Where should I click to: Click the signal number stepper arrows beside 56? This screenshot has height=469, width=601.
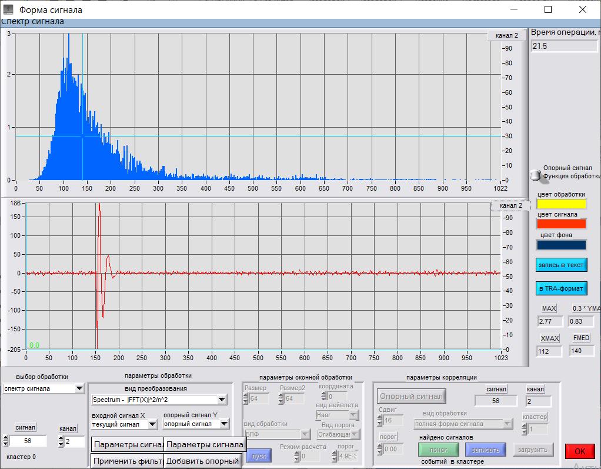pos(6,441)
